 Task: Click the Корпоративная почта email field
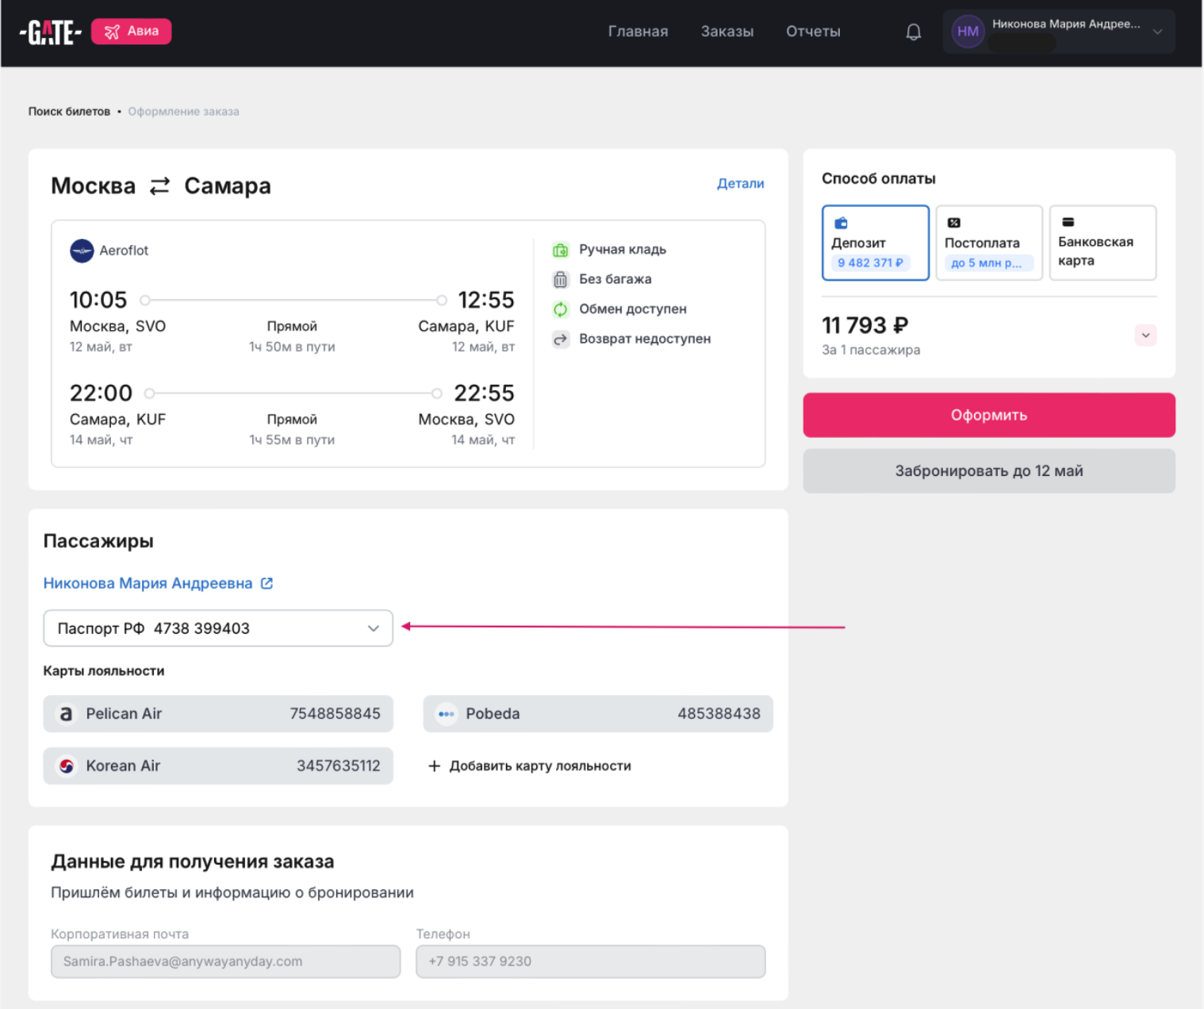pyautogui.click(x=225, y=961)
